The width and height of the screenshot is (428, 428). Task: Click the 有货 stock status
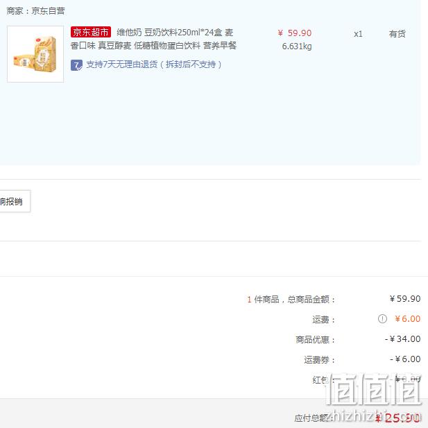pyautogui.click(x=397, y=34)
